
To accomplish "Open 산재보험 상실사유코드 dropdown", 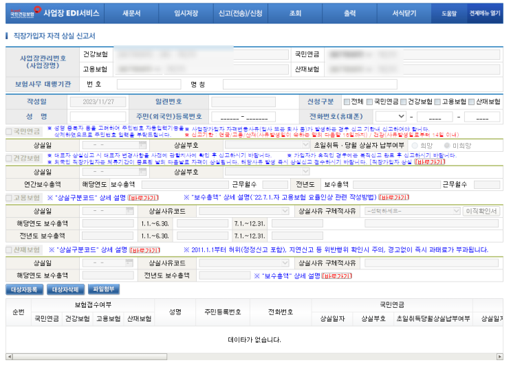I will [x=243, y=262].
